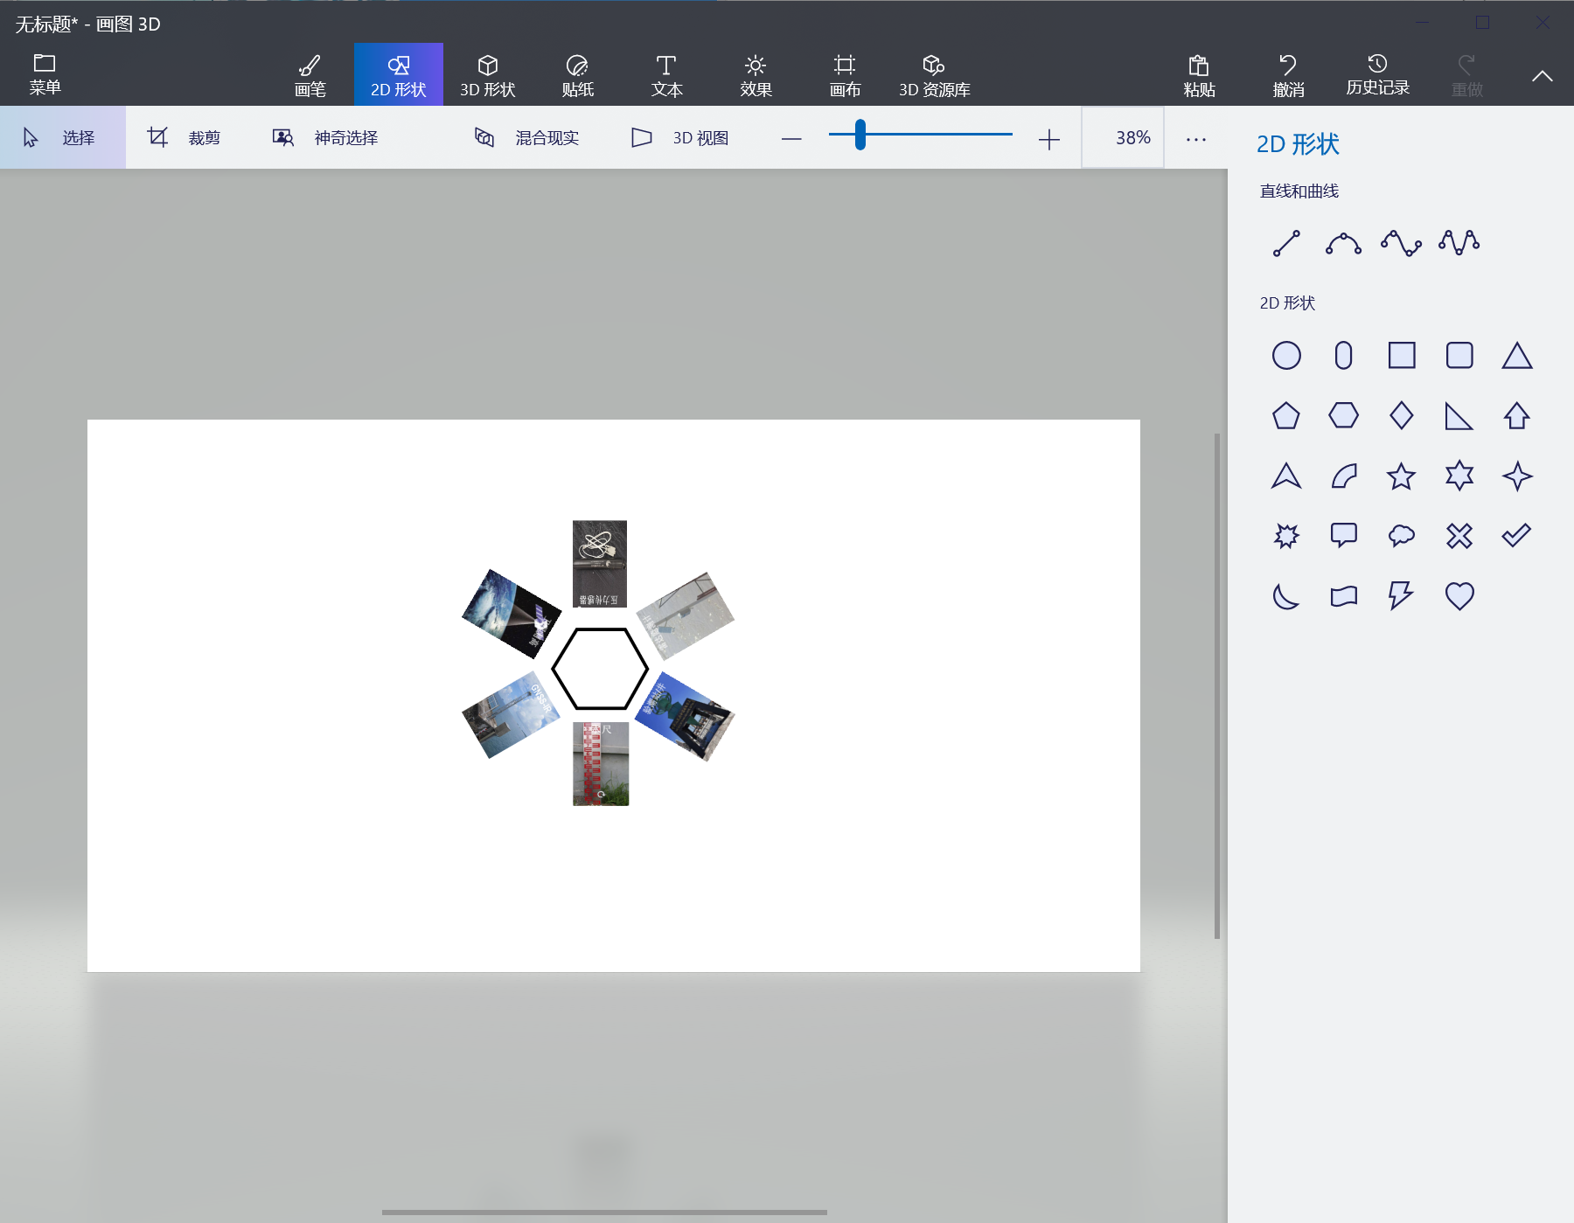This screenshot has height=1223, width=1574.
Task: Toggle the 3D 视图 view mode
Action: (x=679, y=138)
